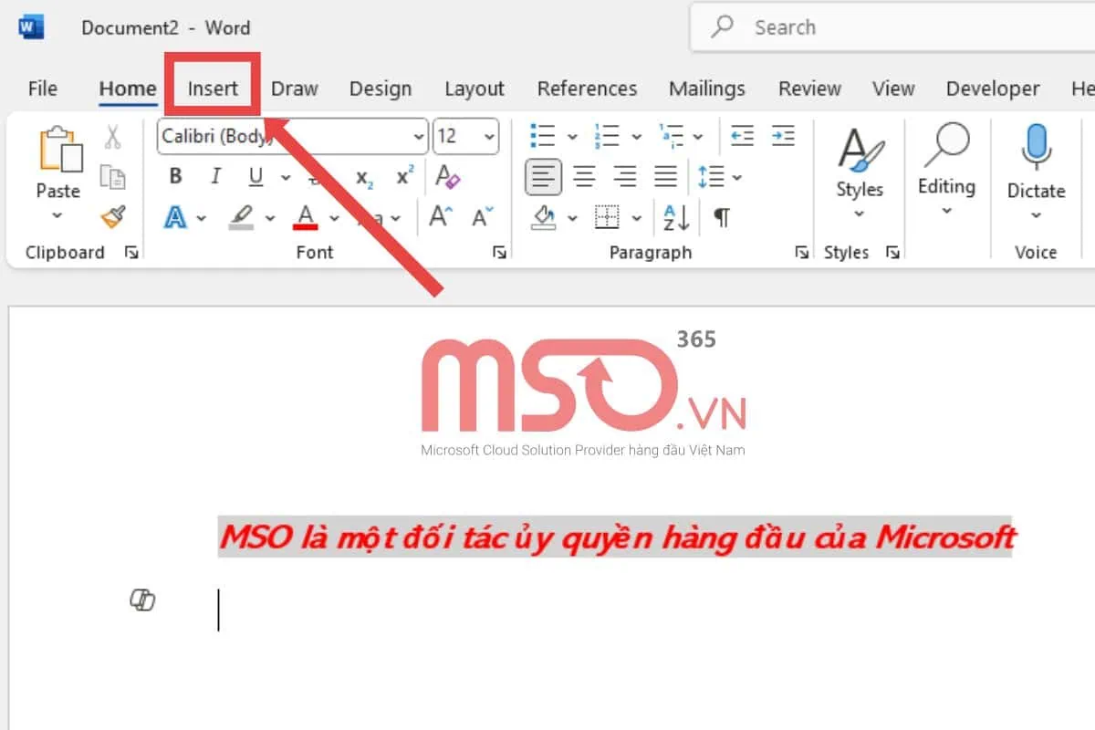Open the Dictate microphone tool
Image resolution: width=1095 pixels, height=730 pixels.
(1036, 164)
